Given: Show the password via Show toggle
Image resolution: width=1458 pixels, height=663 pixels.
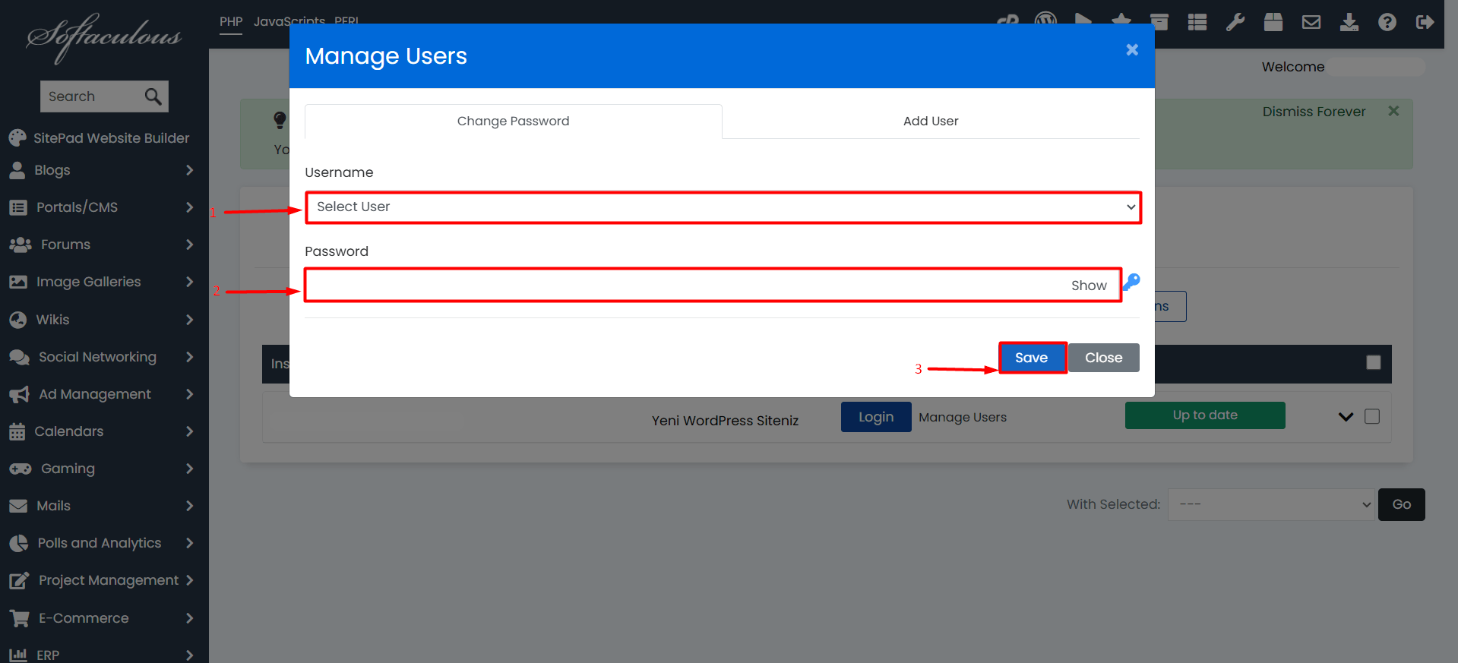Looking at the screenshot, I should pyautogui.click(x=1088, y=286).
